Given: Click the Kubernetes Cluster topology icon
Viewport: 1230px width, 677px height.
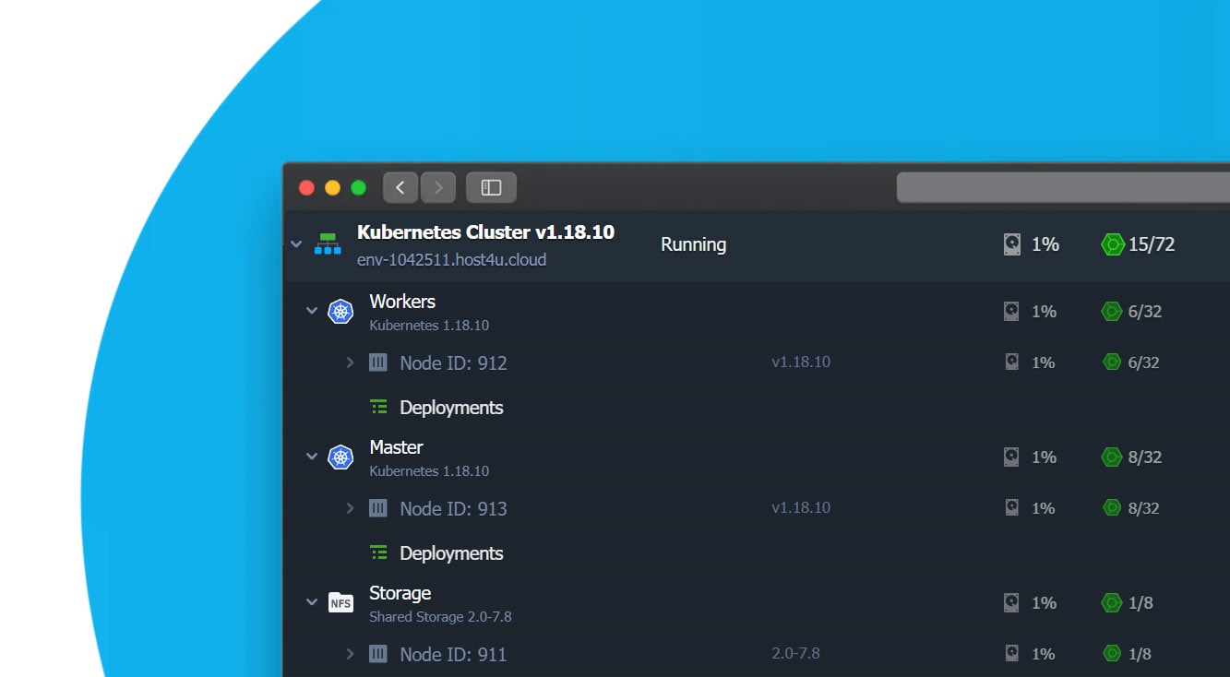Looking at the screenshot, I should pos(328,244).
